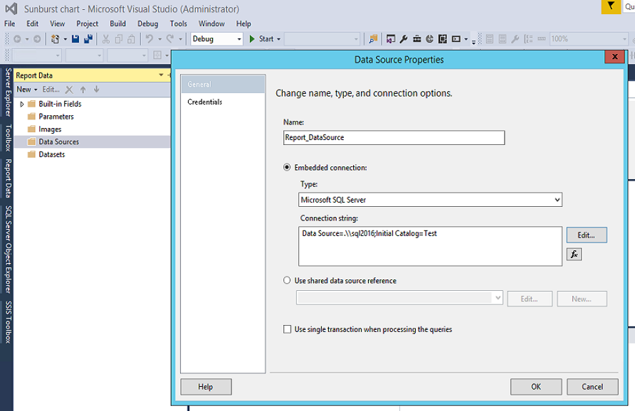Click the yellow notification filter flag icon
Image resolution: width=635 pixels, height=411 pixels.
(x=611, y=6)
